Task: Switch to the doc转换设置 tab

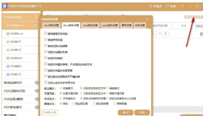Action: pyautogui.click(x=51, y=25)
